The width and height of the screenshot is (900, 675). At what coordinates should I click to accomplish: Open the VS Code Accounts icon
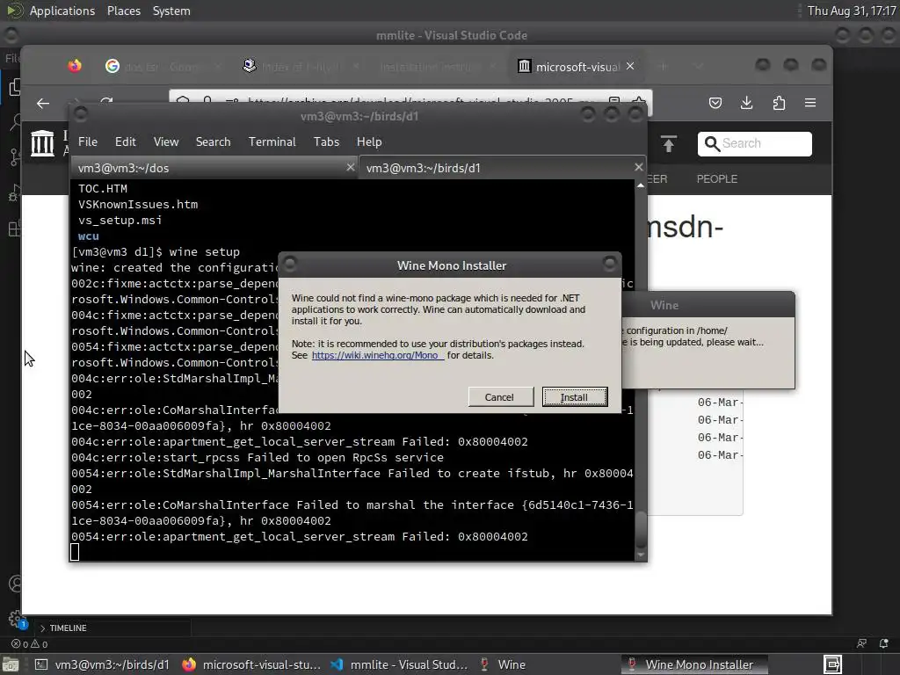coord(15,584)
